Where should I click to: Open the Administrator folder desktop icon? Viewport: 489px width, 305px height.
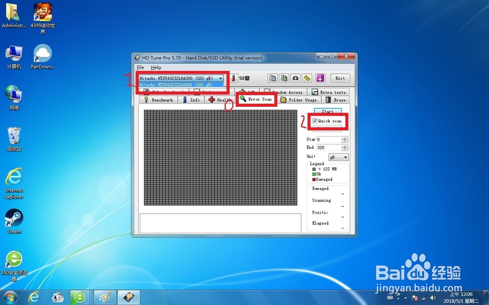[x=14, y=16]
